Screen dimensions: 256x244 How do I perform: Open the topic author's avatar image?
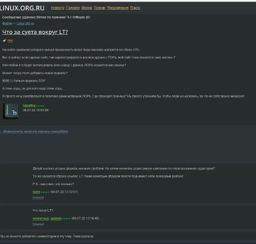pos(11,111)
